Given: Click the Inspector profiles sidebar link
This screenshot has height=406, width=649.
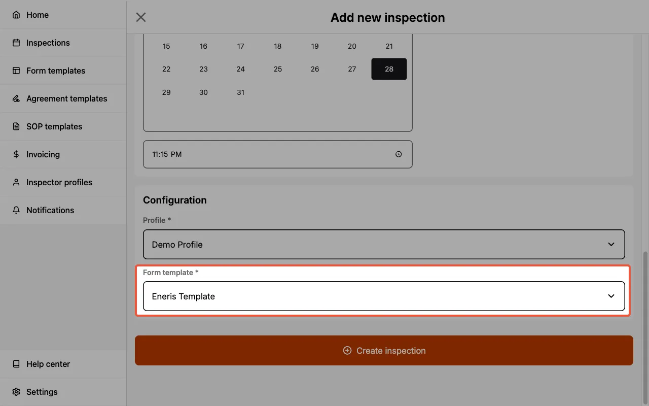Looking at the screenshot, I should click(x=59, y=182).
